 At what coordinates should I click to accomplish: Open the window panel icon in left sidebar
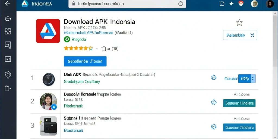click(x=8, y=59)
